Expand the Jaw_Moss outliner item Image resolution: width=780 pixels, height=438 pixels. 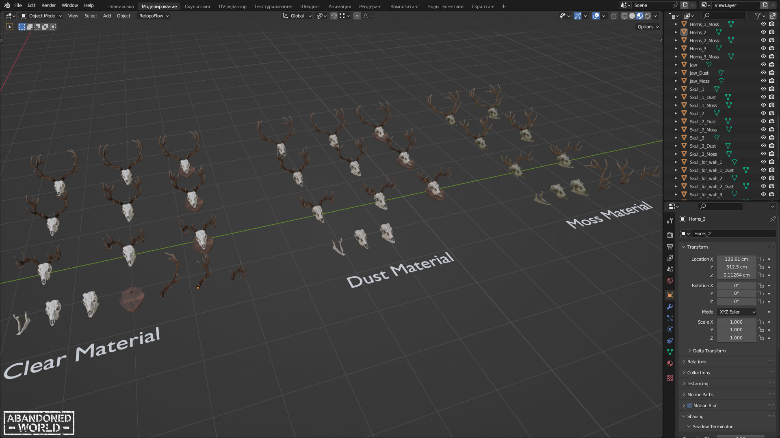676,81
